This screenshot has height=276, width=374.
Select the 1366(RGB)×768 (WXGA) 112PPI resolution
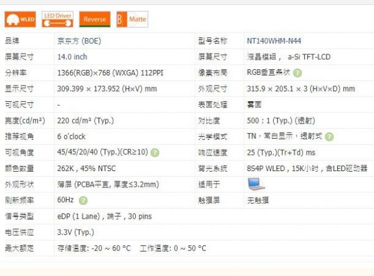(x=110, y=73)
